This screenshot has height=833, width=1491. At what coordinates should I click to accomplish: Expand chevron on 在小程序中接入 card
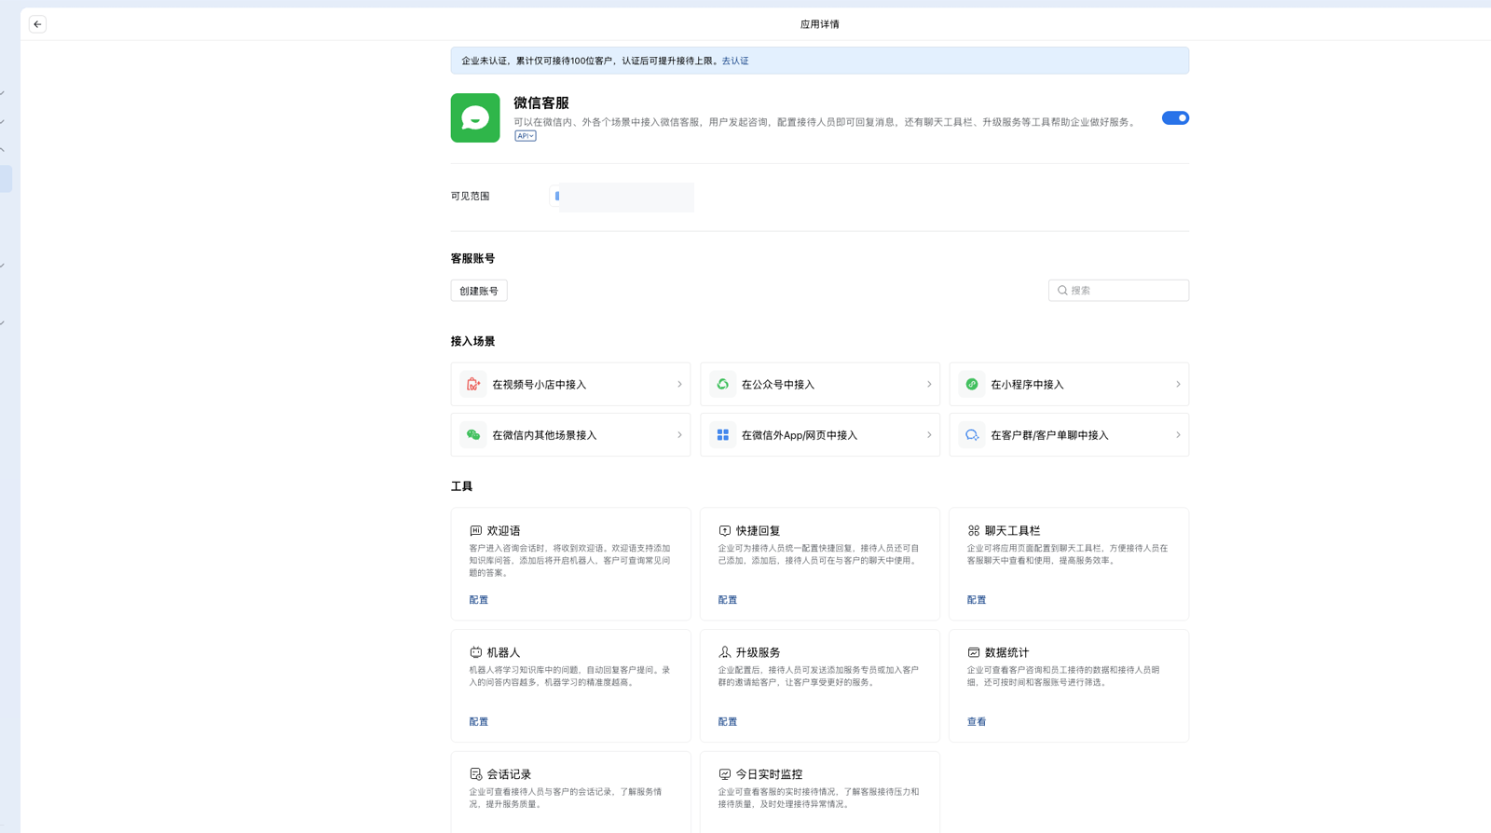point(1178,384)
